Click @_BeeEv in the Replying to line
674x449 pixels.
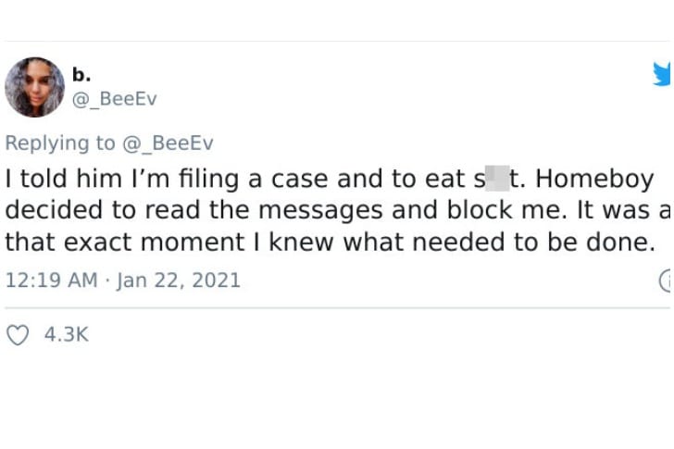(x=168, y=143)
